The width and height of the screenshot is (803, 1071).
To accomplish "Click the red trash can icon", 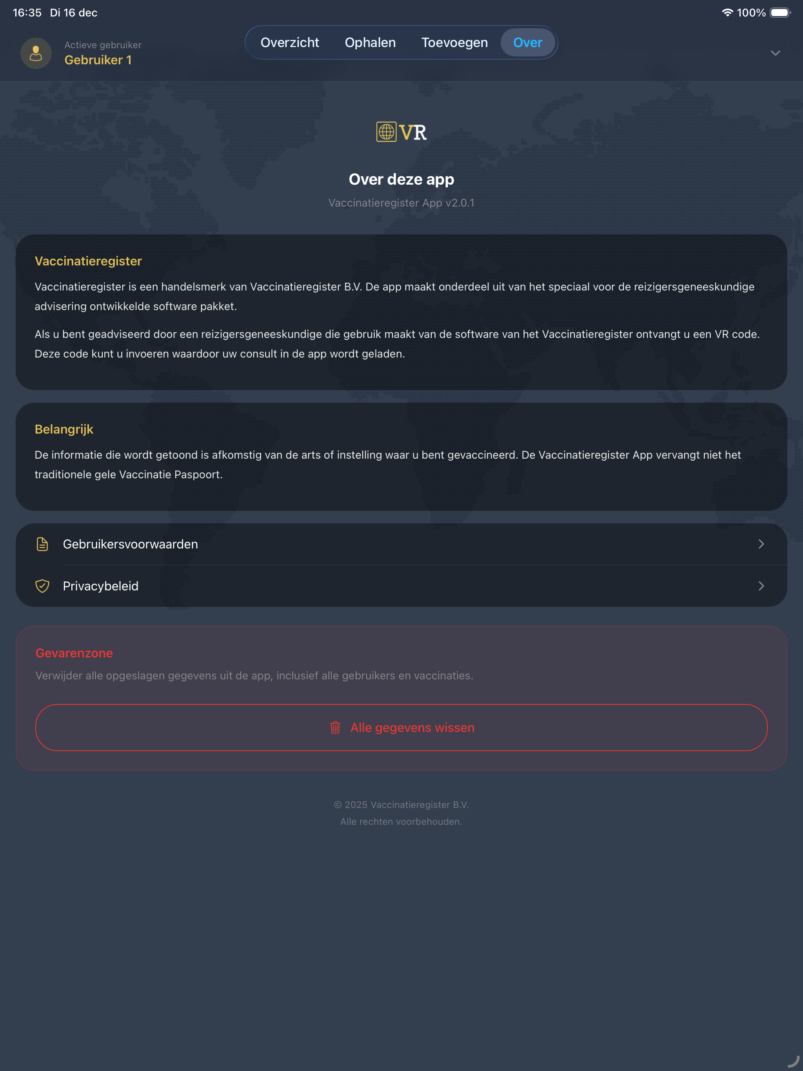I will point(335,727).
